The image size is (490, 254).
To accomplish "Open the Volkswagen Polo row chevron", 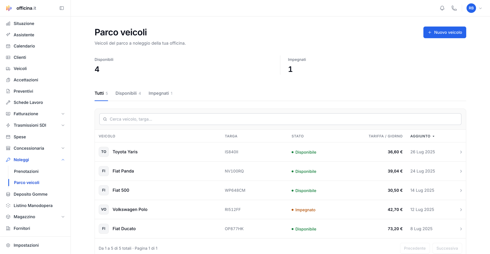I will (x=461, y=210).
